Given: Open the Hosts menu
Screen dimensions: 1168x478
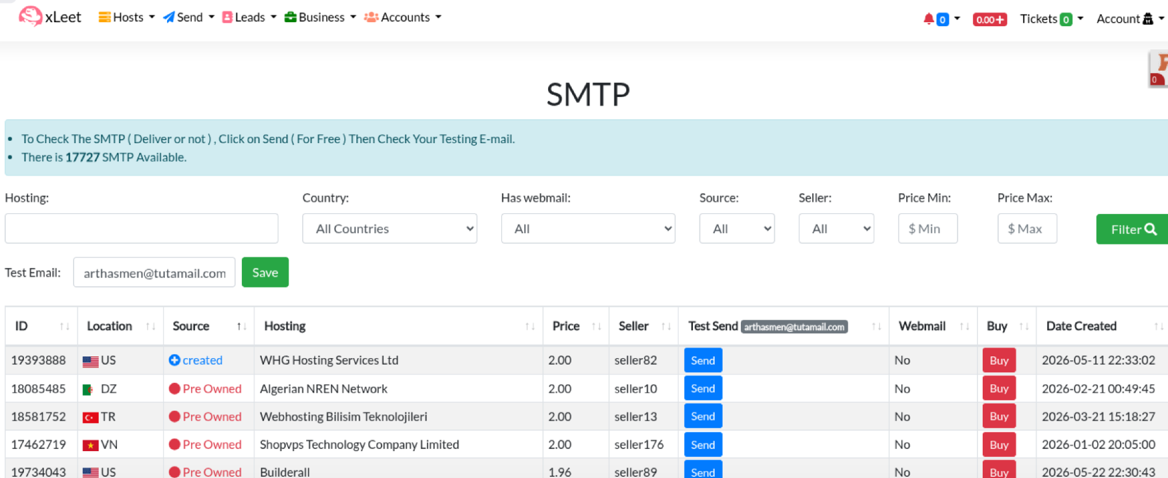Looking at the screenshot, I should pos(127,18).
